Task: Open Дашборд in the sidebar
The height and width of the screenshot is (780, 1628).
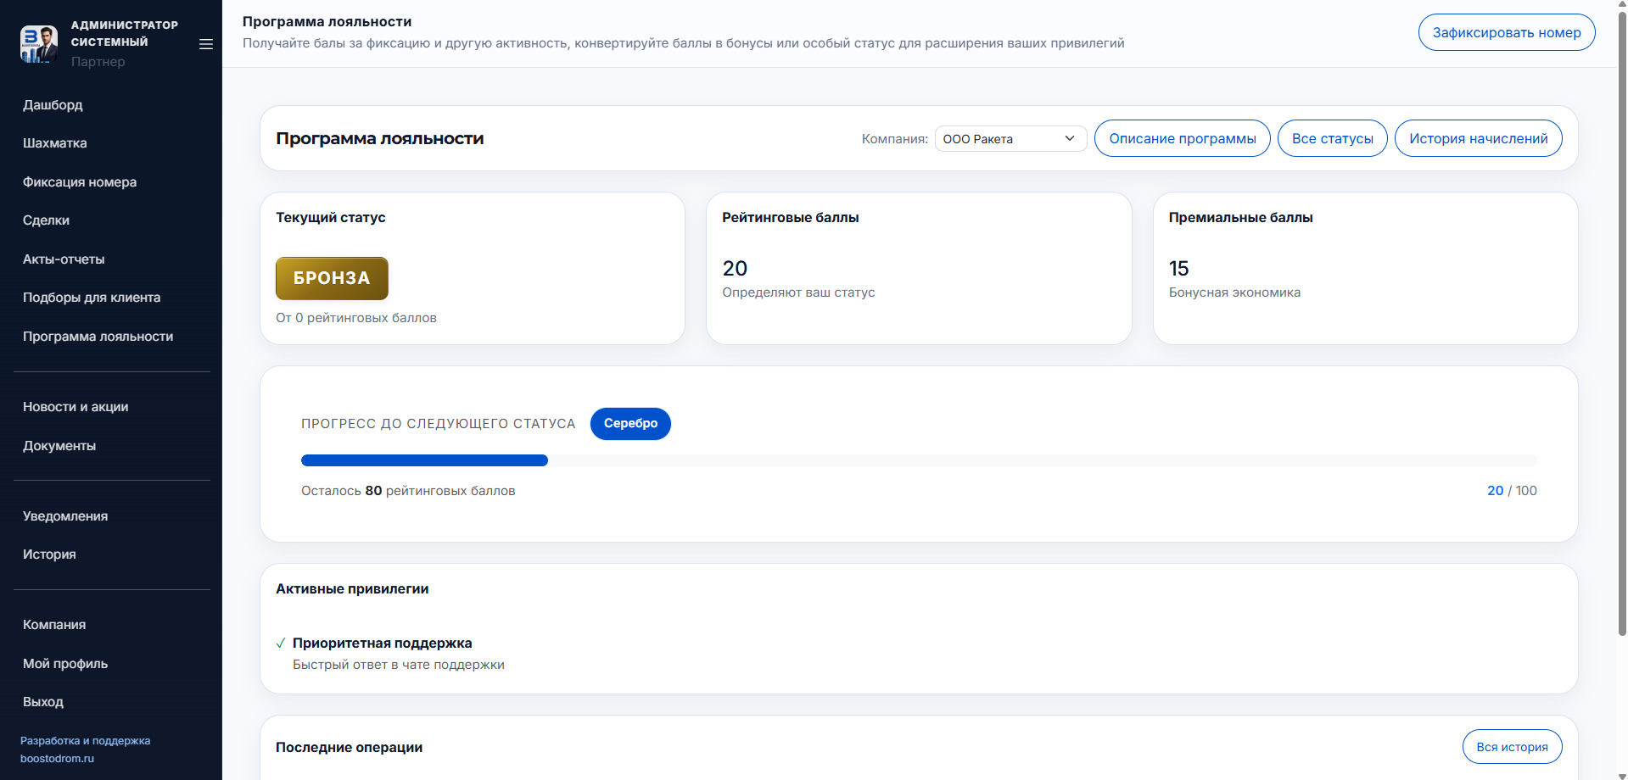Action: click(x=53, y=105)
